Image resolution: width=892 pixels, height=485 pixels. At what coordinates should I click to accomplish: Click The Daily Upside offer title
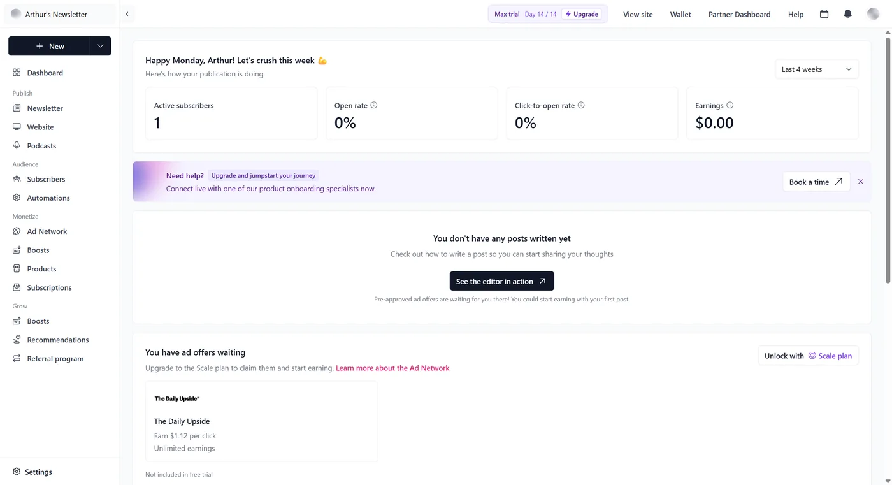(x=182, y=421)
